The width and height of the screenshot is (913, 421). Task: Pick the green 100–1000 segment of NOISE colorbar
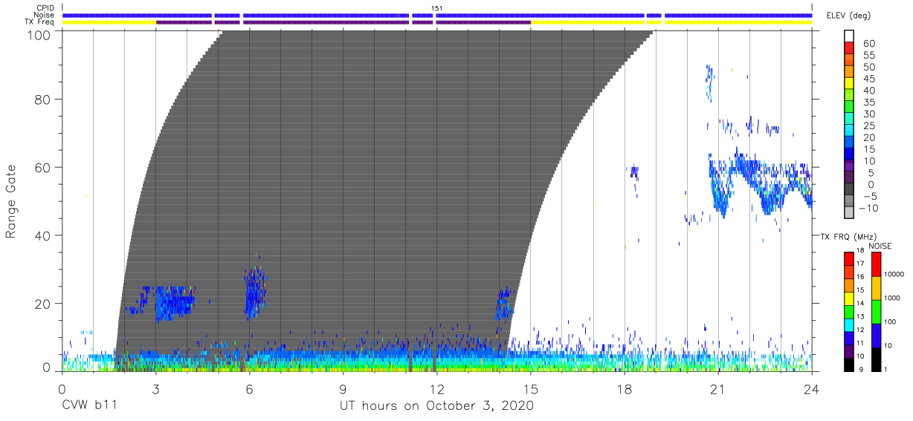(x=877, y=311)
